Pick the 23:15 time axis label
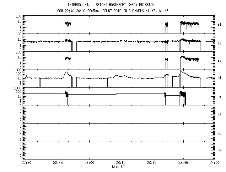This screenshot has width=226, height=172. (x=121, y=163)
